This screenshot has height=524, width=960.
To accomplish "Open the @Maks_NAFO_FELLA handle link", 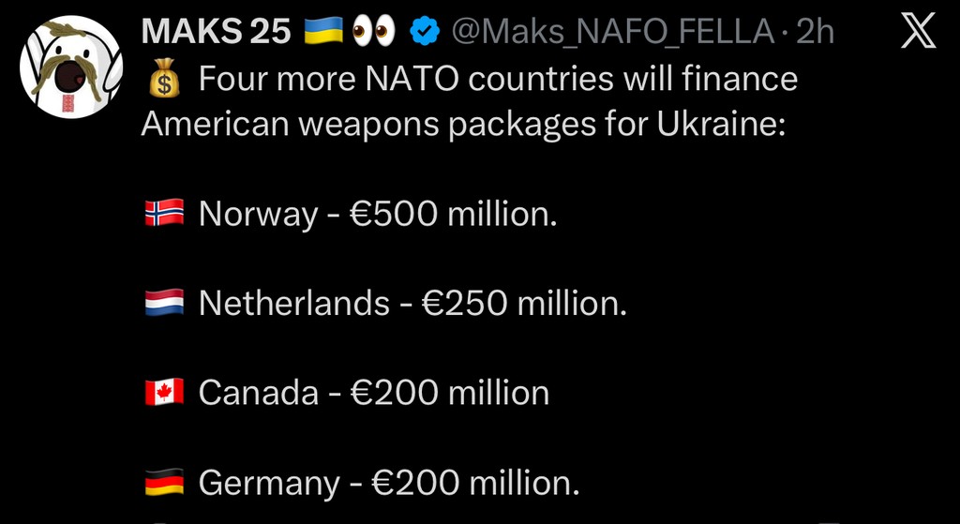I will click(x=612, y=32).
